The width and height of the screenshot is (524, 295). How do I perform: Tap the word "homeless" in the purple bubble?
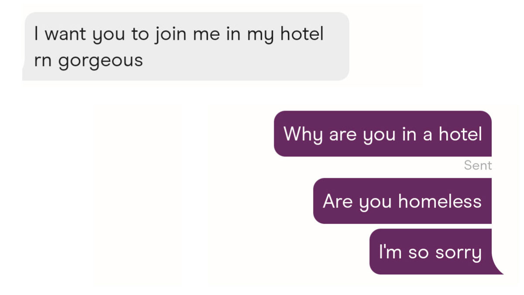click(x=440, y=201)
